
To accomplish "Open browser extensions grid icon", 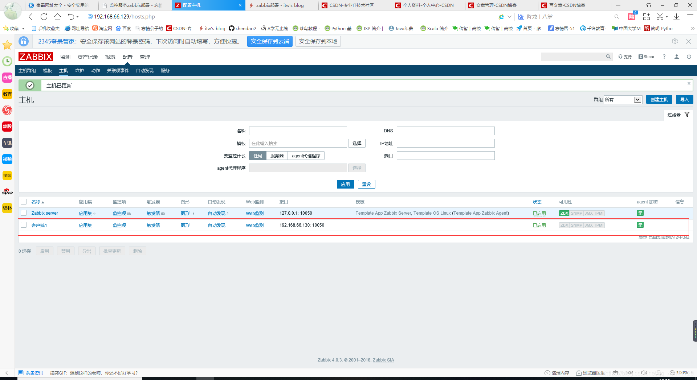I will pos(647,17).
